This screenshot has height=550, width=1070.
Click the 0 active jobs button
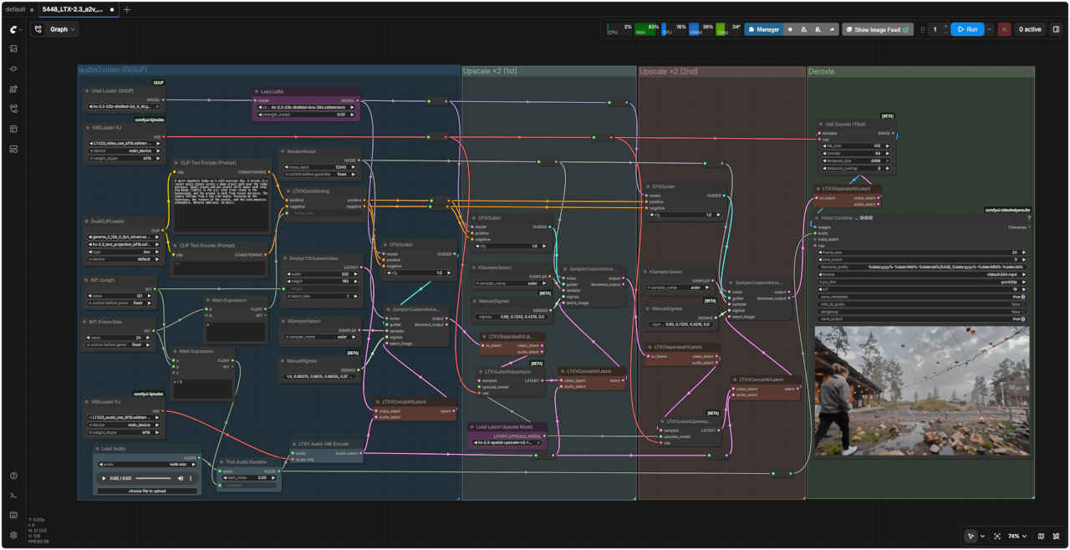[1029, 29]
